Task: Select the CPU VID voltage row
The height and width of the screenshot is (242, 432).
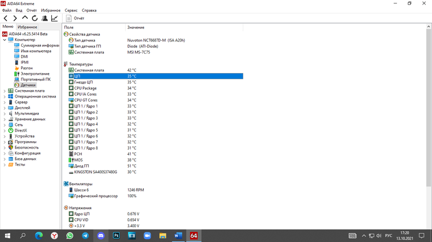Action: [x=156, y=220]
